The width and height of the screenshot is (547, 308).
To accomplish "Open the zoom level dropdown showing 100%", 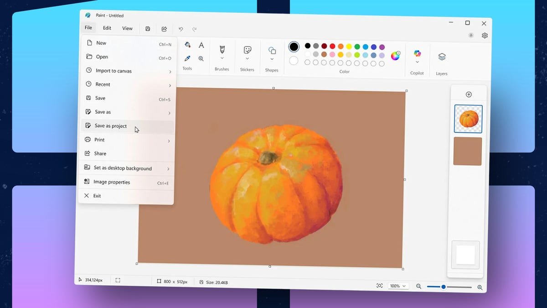I will 397,285.
